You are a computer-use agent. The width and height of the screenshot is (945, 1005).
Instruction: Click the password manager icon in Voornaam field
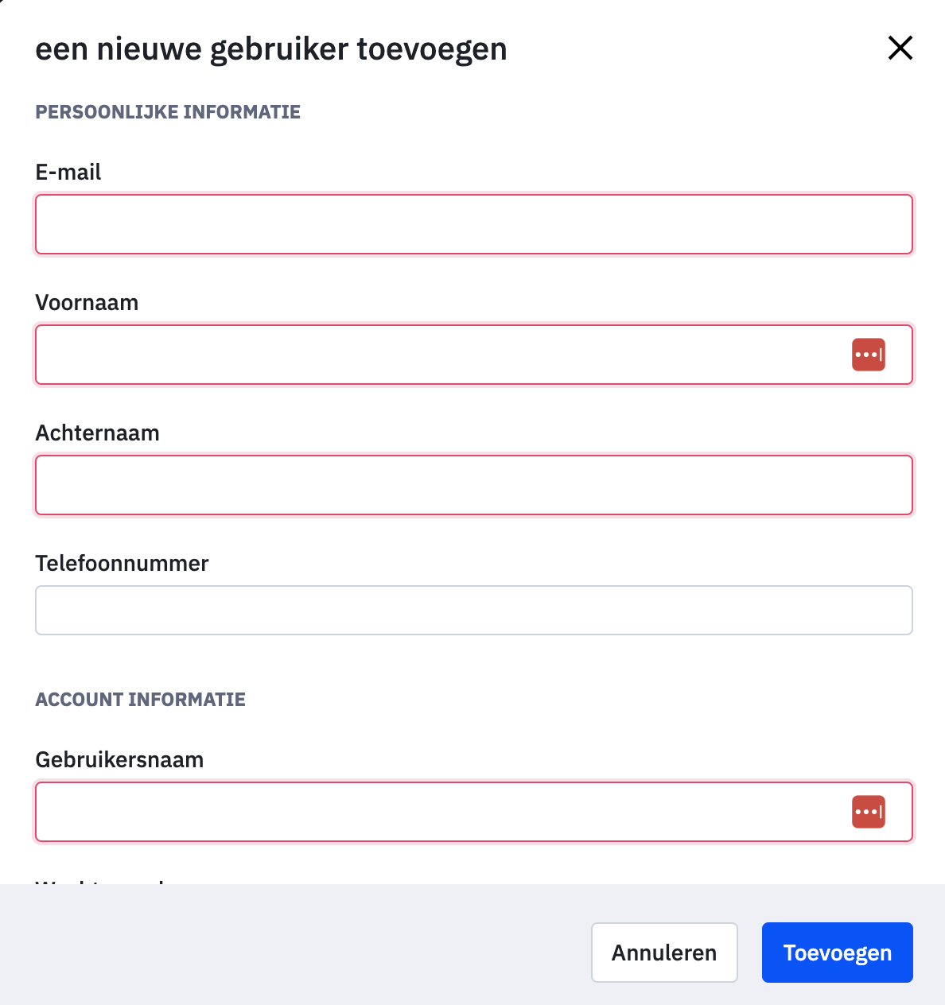(869, 355)
